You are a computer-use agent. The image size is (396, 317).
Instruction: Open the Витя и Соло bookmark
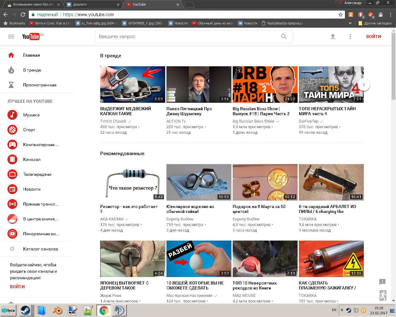tap(50, 23)
